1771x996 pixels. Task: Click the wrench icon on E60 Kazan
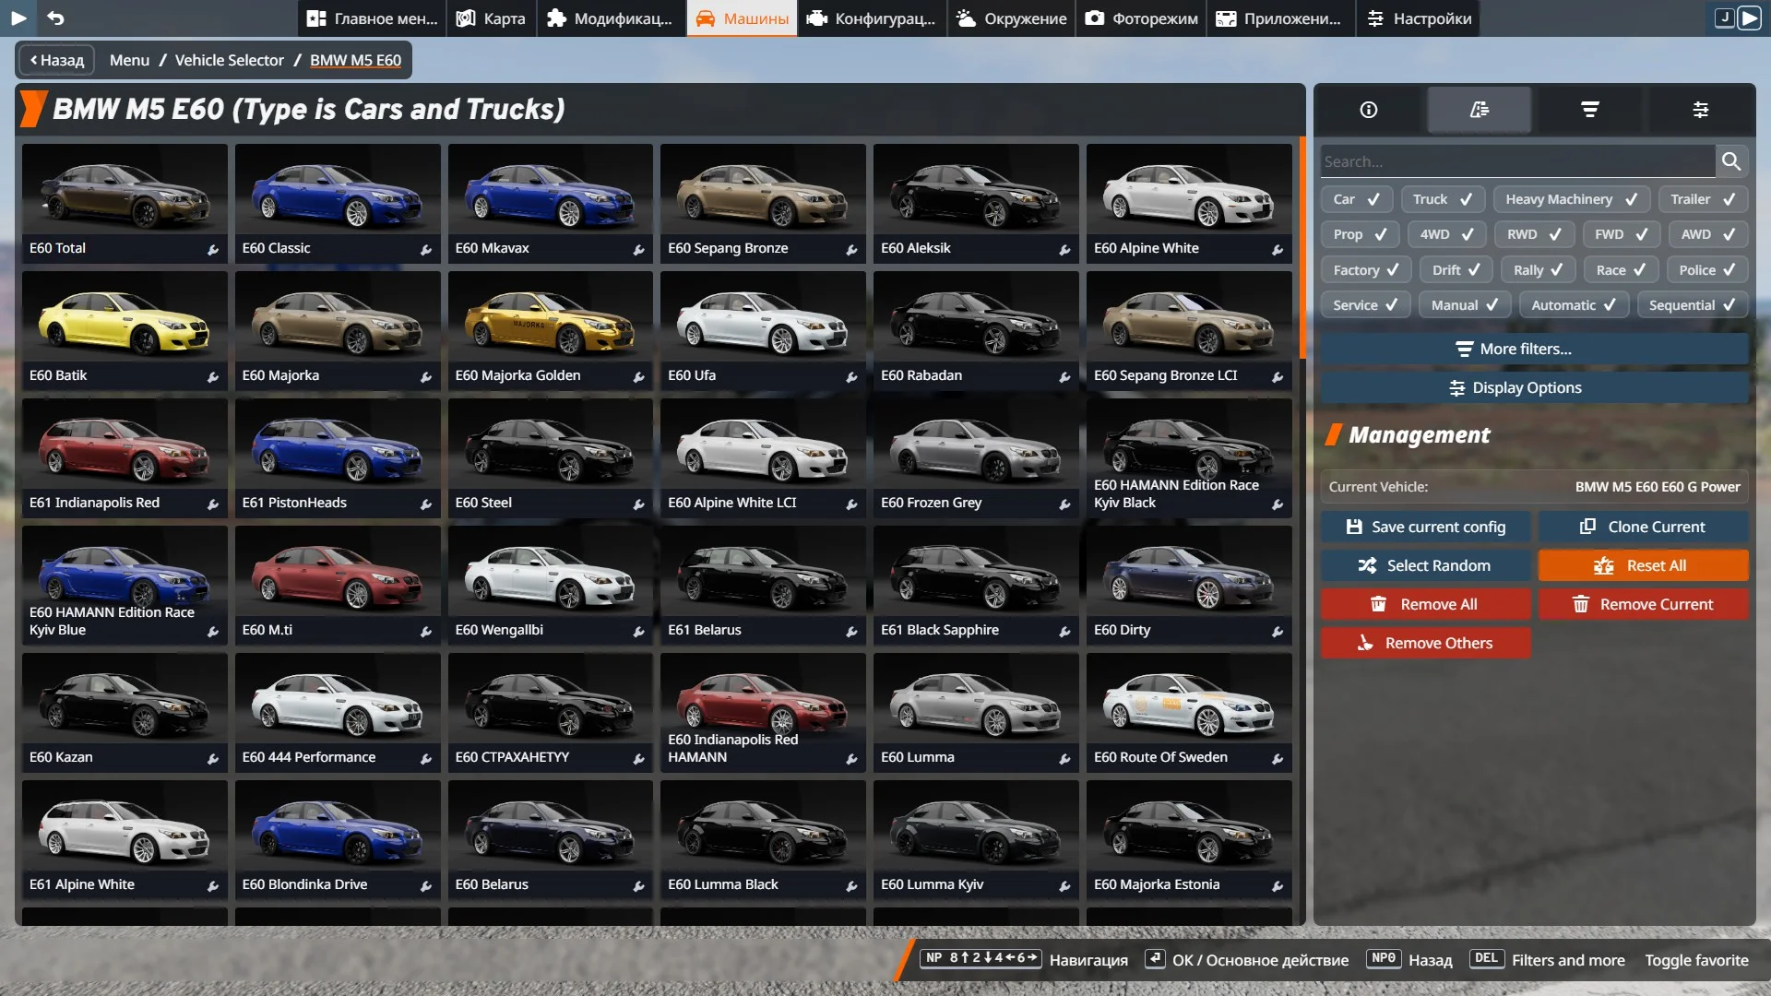coord(213,758)
